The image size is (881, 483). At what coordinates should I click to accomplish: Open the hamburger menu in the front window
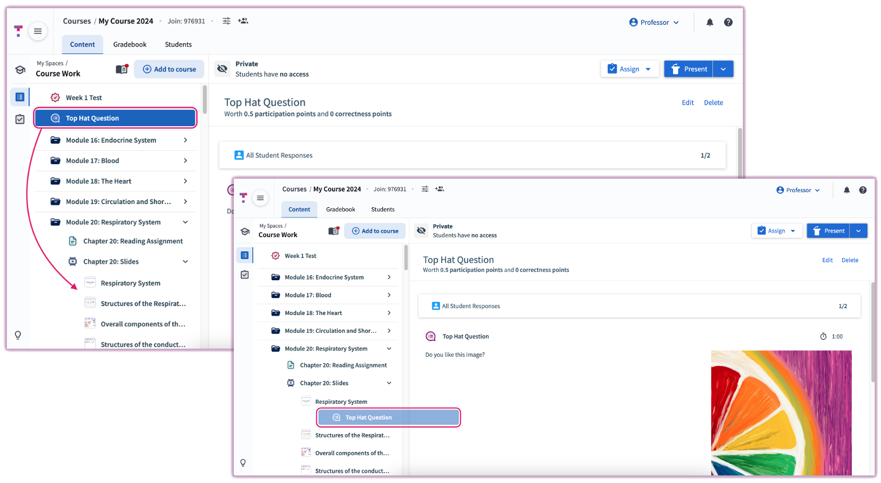tap(260, 198)
